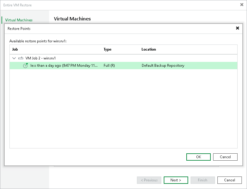
Task: Close the Restore Points dialog with X
Action: (x=238, y=28)
